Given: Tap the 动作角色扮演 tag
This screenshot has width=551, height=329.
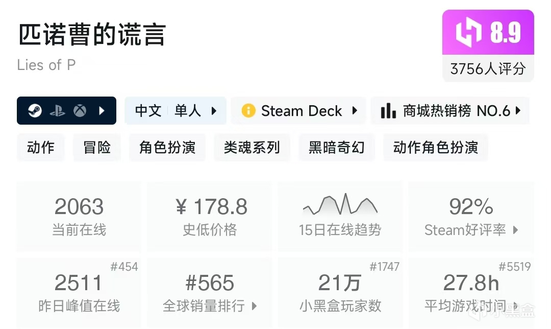Looking at the screenshot, I should 436,148.
